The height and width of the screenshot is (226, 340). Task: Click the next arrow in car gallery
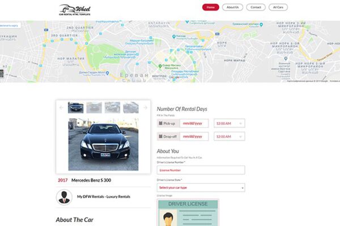(145, 107)
